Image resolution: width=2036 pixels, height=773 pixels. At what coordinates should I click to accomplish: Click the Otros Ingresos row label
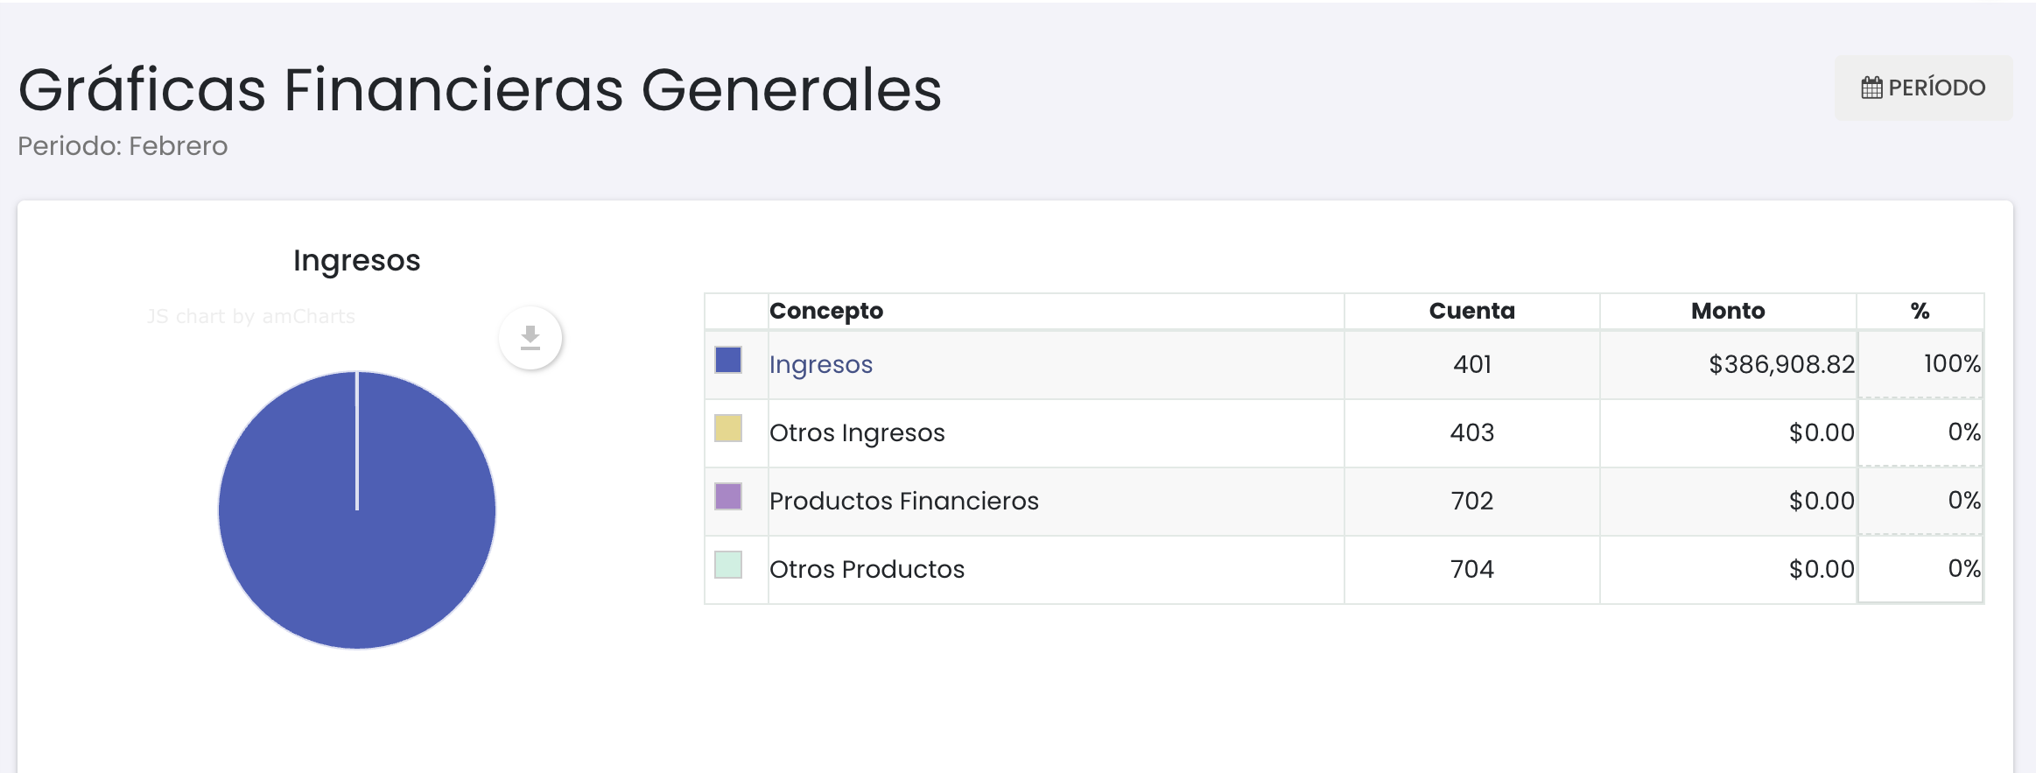tap(857, 432)
